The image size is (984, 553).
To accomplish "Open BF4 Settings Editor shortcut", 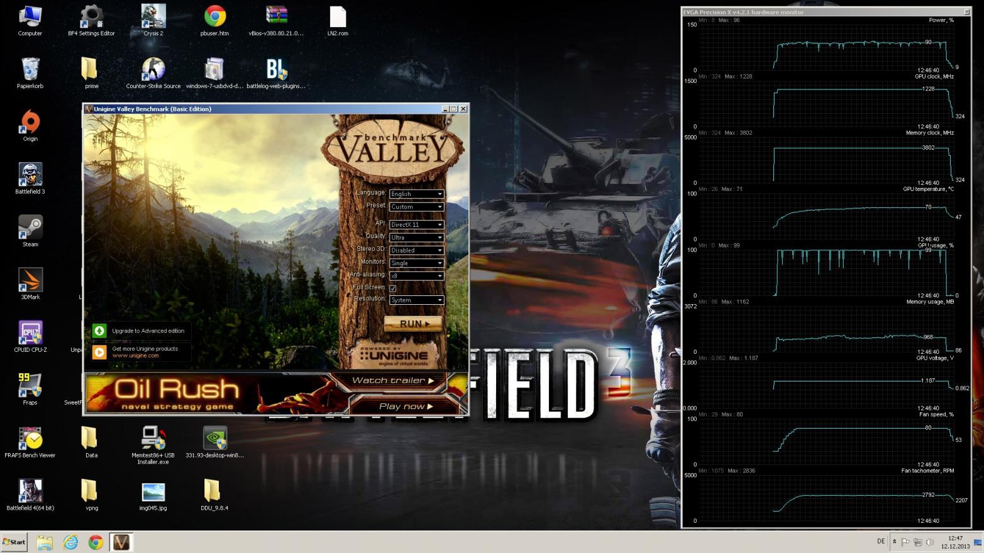I will [x=91, y=20].
